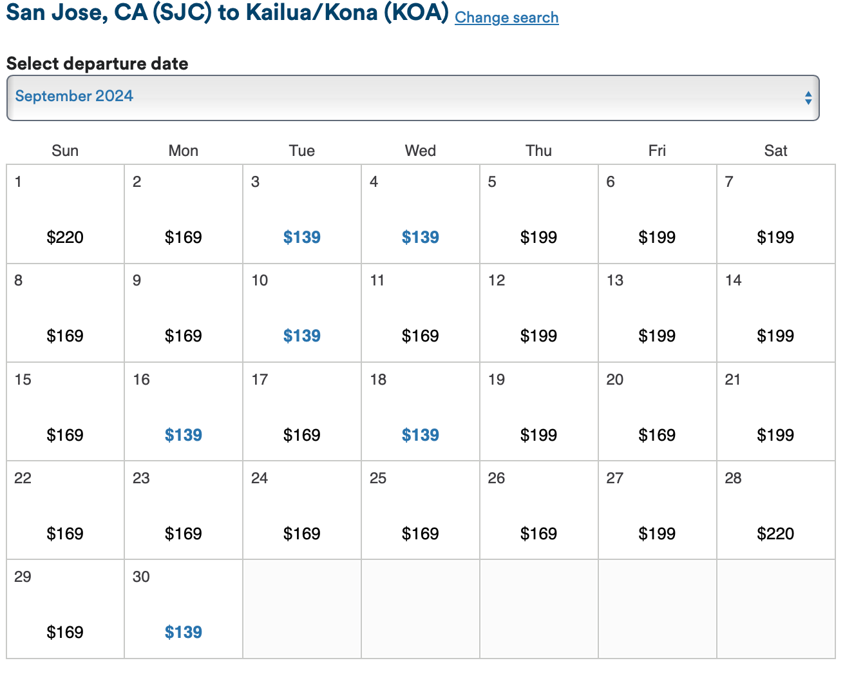The height and width of the screenshot is (674, 854).
Task: Open the September 2024 month dropdown
Action: coord(412,97)
